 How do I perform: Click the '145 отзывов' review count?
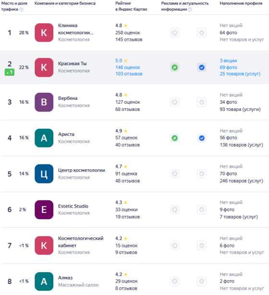(x=129, y=39)
